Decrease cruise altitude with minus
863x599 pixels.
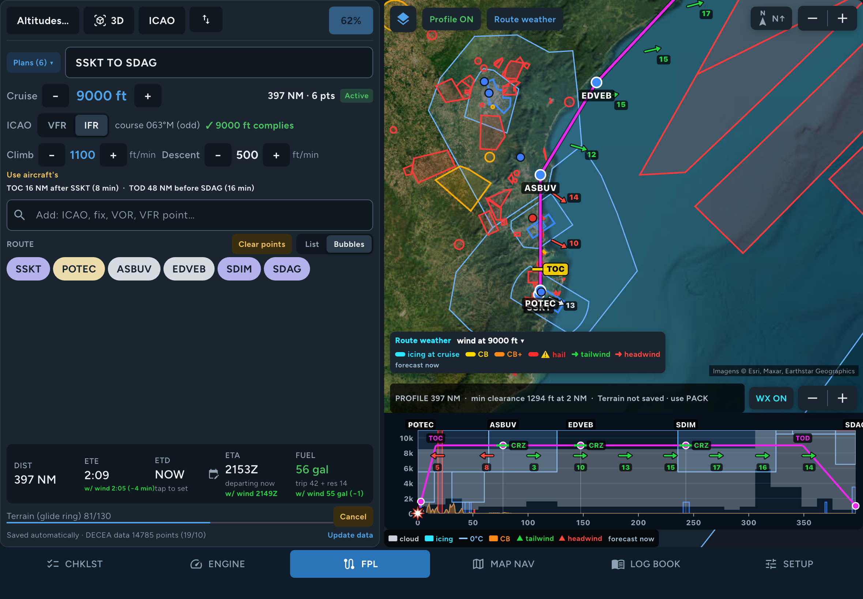pos(55,96)
